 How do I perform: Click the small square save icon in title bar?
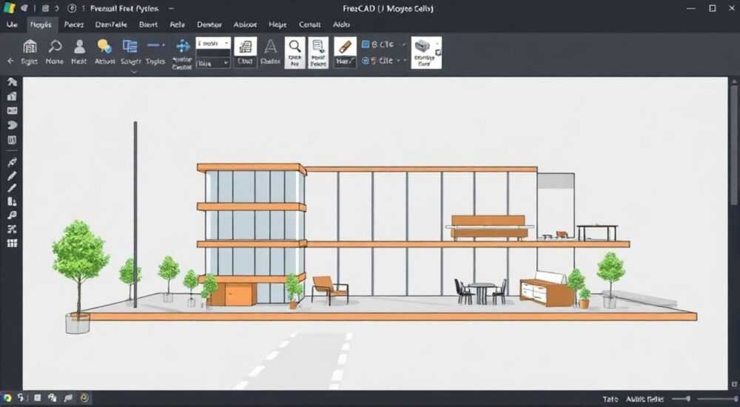coord(45,8)
